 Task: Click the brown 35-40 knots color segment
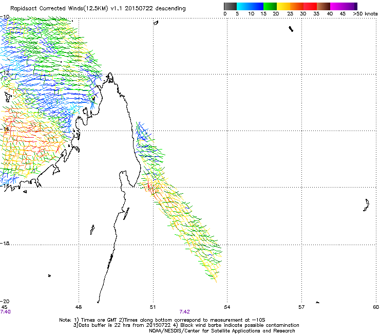[324, 6]
